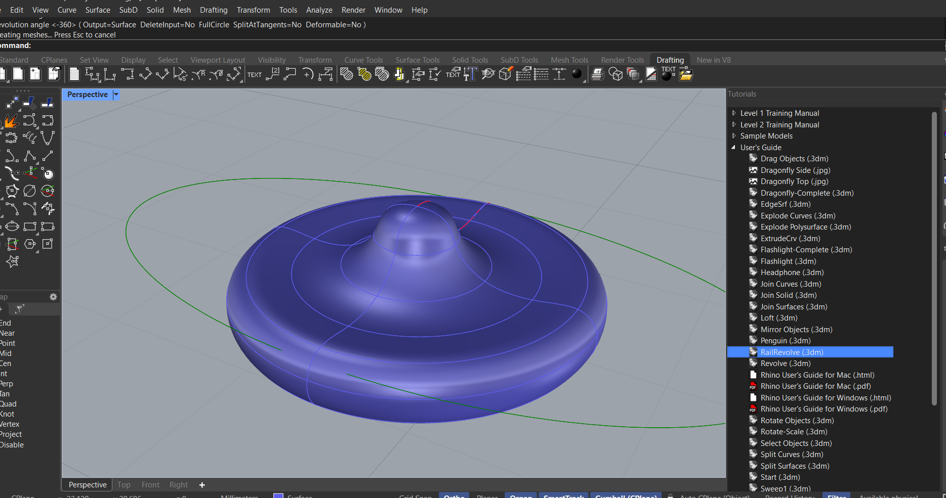
Task: Select the Print icon in Drafting toolbar
Action: click(598, 74)
